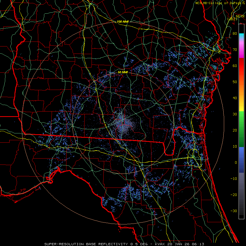This screenshot has height=246, width=246.
Task: Click the -20 dBZ scale value
Action: 234,195
